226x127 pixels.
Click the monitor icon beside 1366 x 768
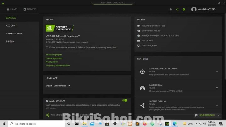click(139, 46)
